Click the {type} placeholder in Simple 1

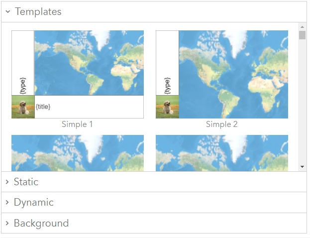click(x=23, y=85)
